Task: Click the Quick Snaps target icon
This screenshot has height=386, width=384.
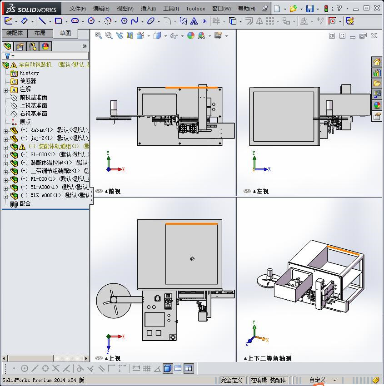Action: [x=332, y=21]
